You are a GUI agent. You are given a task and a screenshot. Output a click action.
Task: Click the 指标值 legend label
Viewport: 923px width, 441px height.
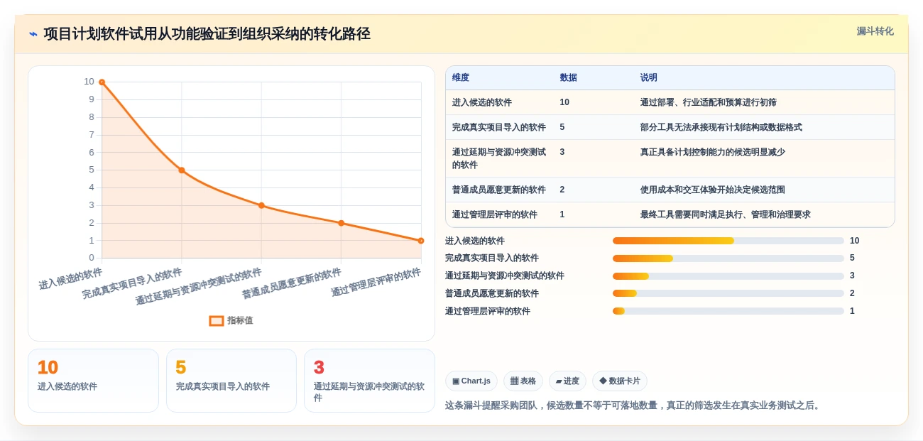click(240, 321)
